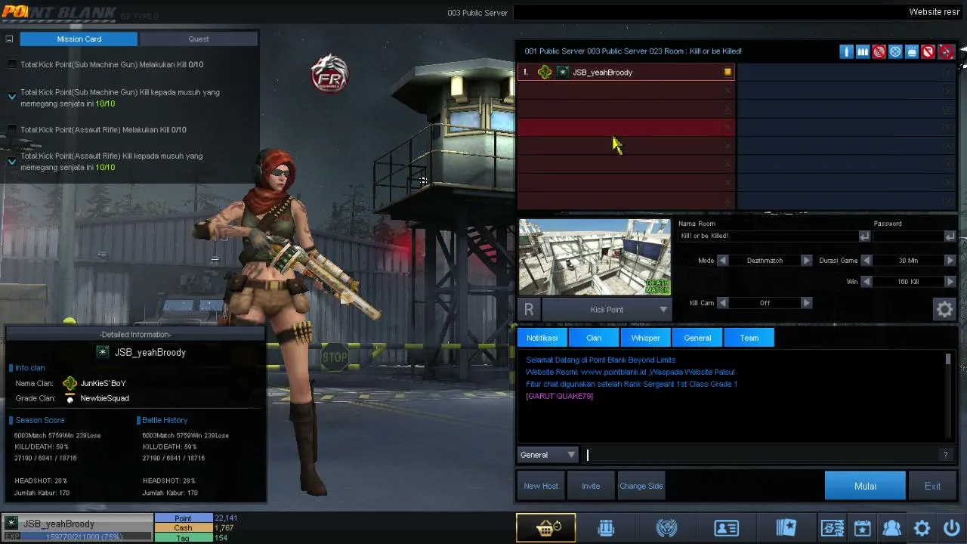Collapse the mission card panel
The image size is (967, 544).
click(9, 39)
